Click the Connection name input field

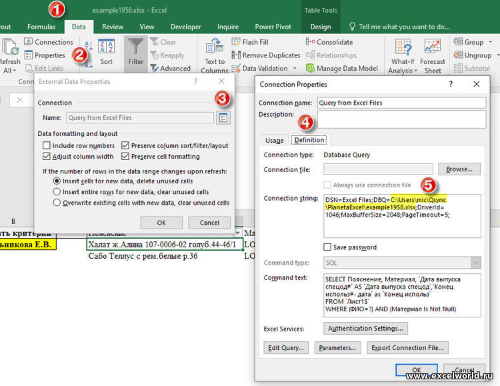tap(402, 103)
